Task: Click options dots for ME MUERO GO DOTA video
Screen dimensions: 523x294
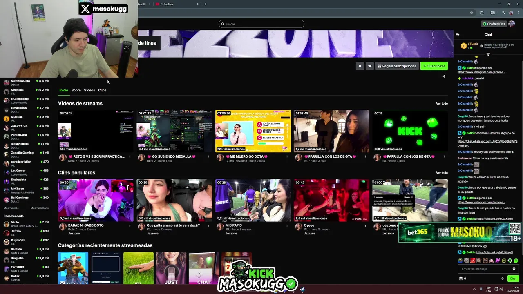Action: tap(287, 156)
